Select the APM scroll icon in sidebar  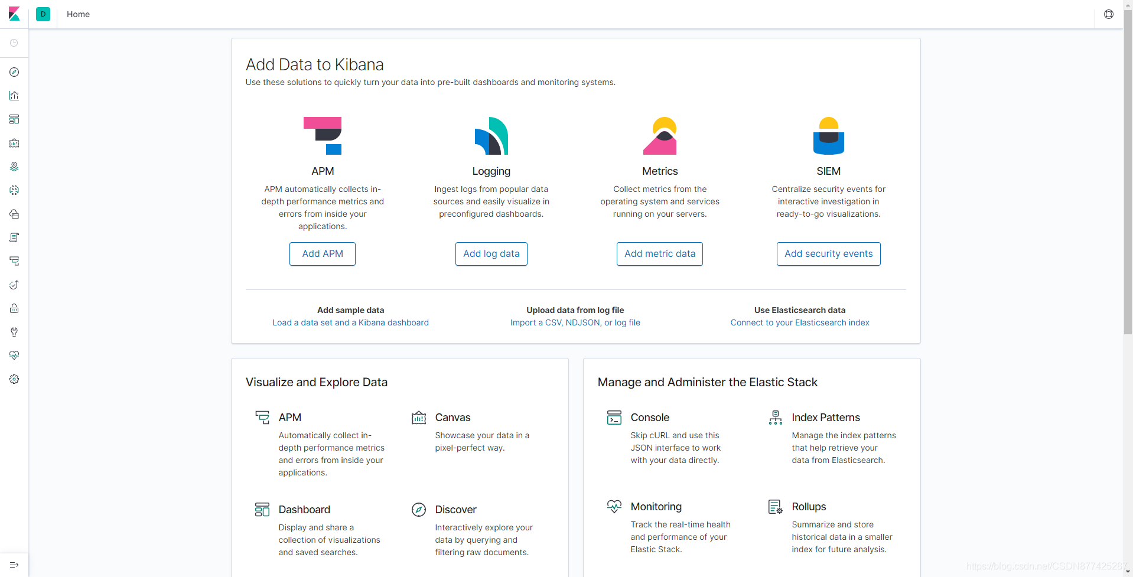click(14, 261)
